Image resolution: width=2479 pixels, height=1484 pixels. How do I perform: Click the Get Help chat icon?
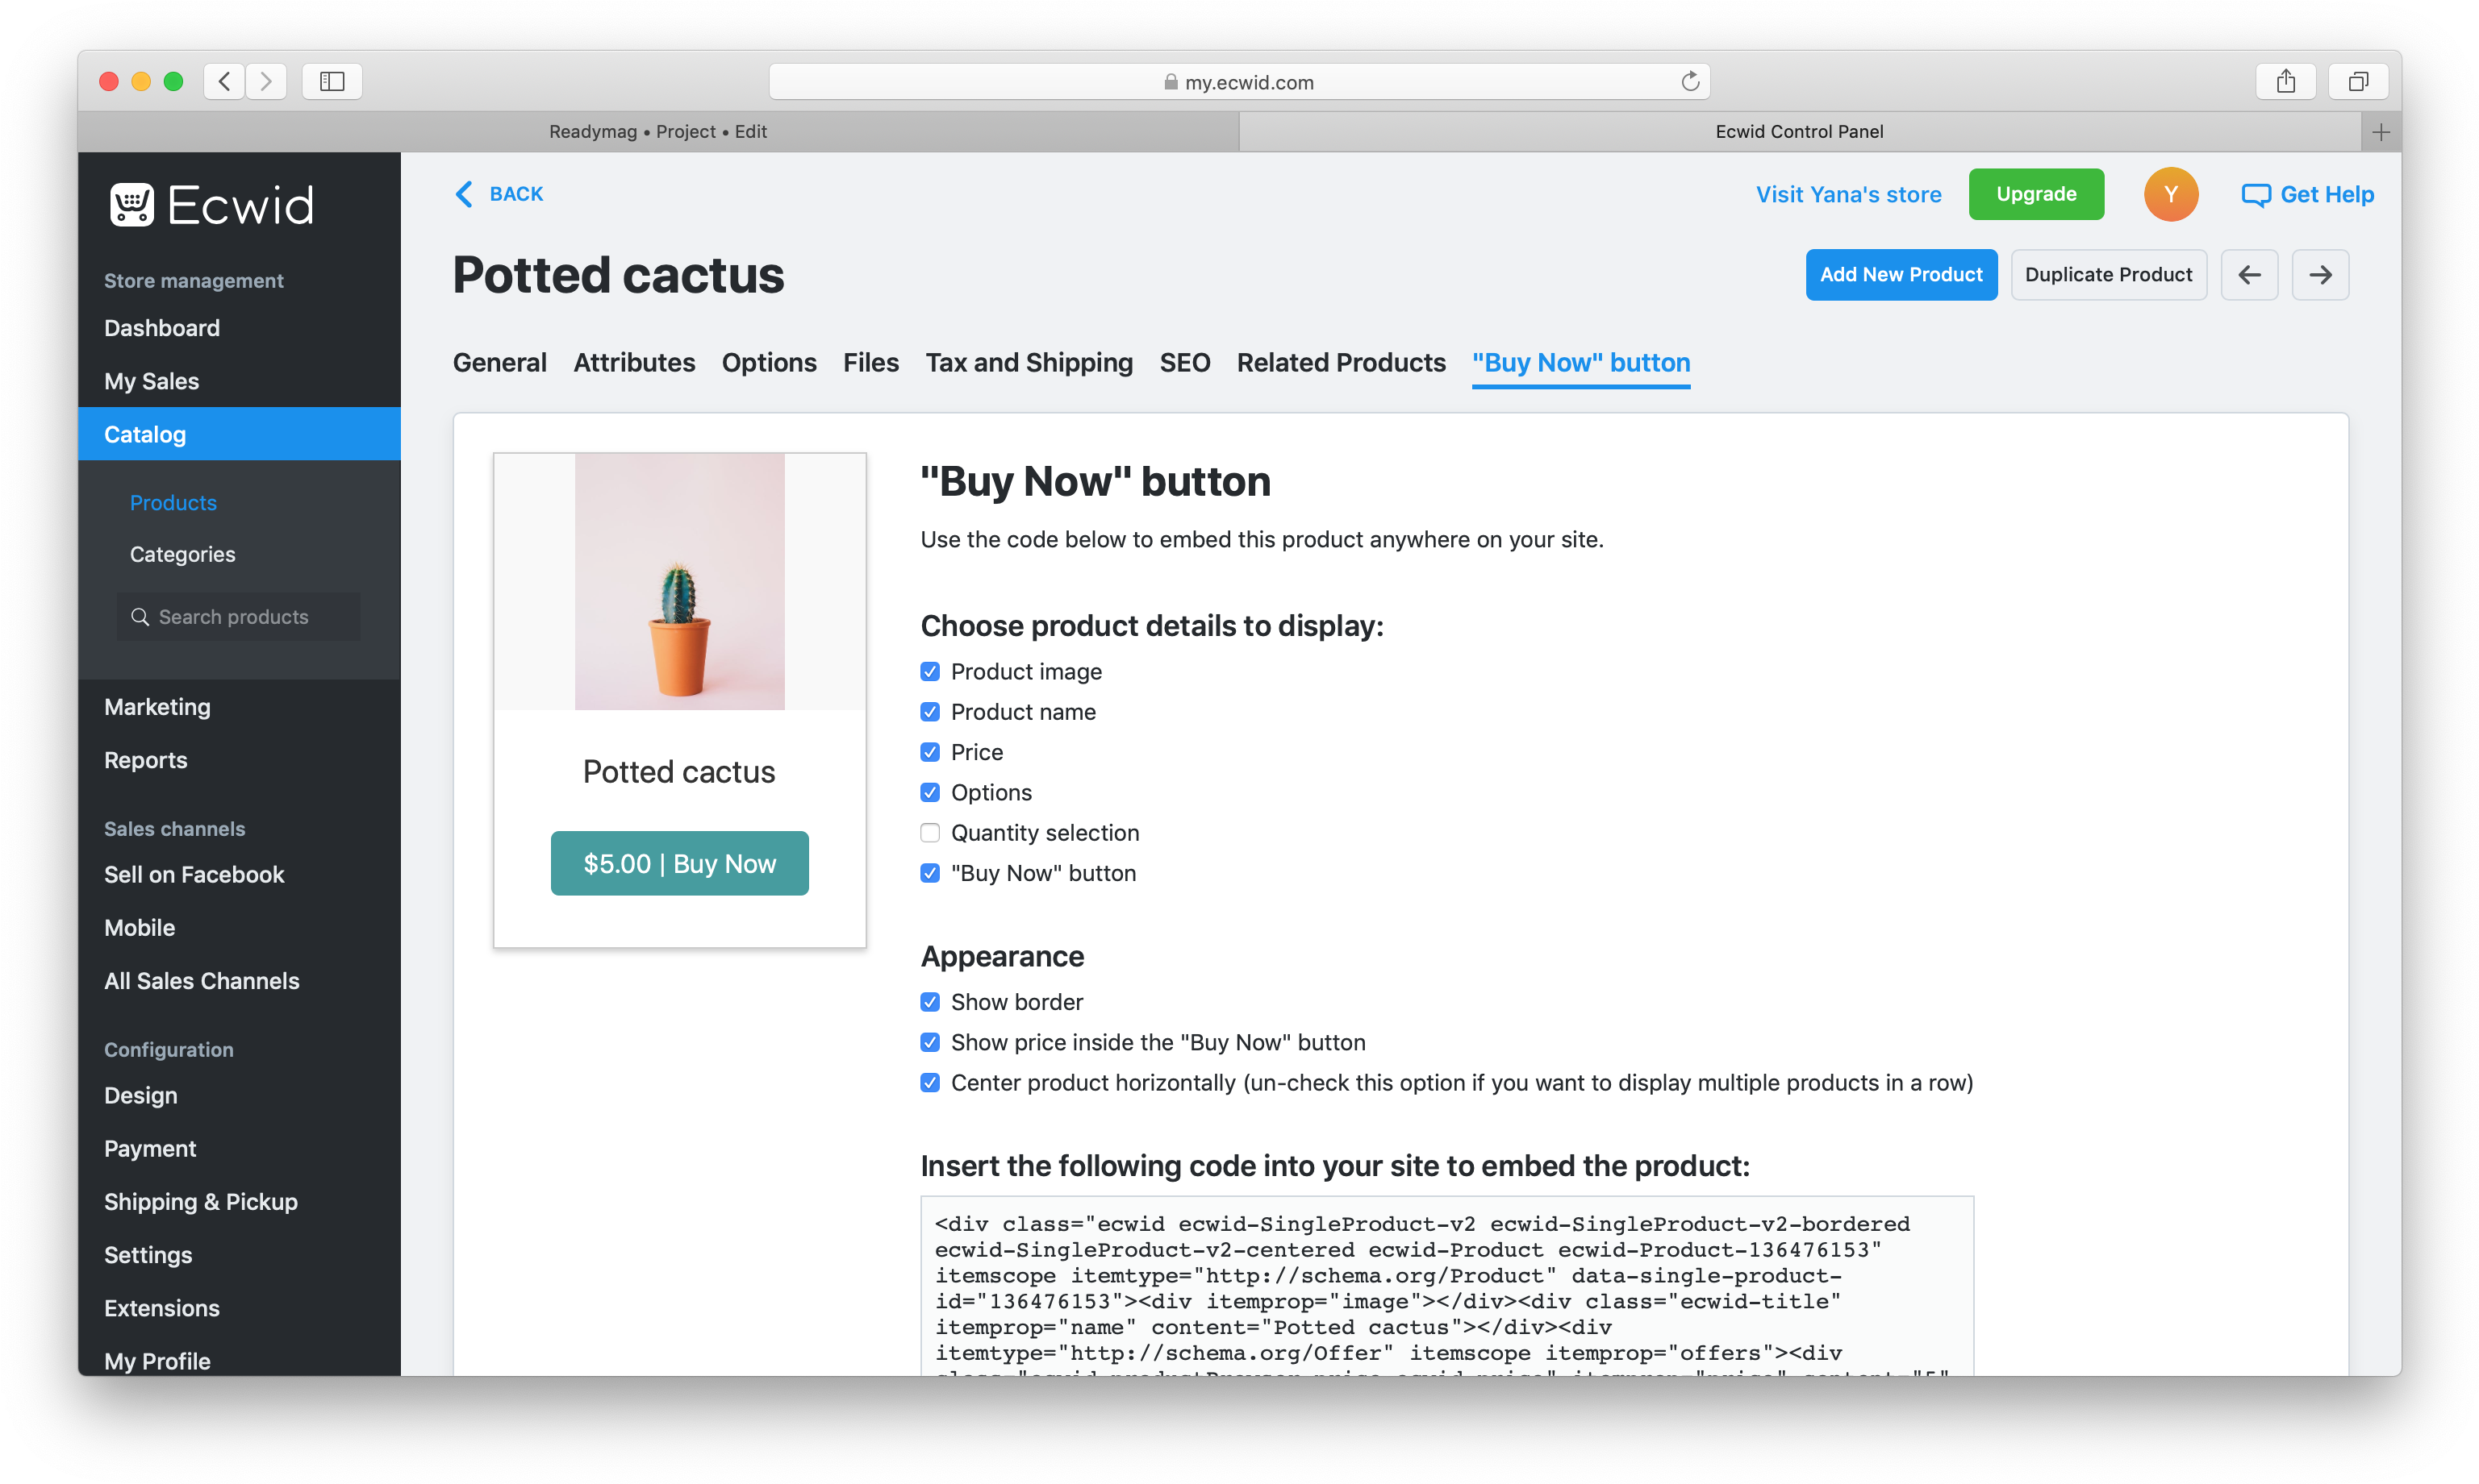[x=2255, y=195]
